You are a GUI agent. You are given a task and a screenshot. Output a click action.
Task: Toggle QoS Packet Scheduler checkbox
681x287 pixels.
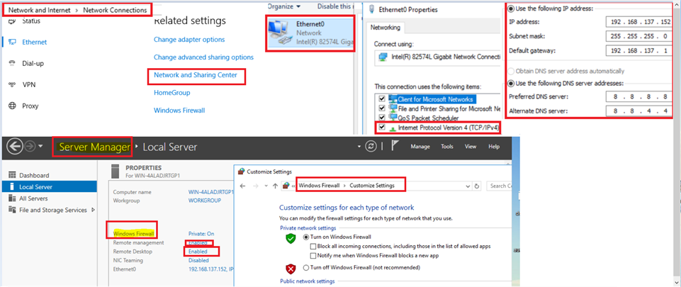pos(382,118)
